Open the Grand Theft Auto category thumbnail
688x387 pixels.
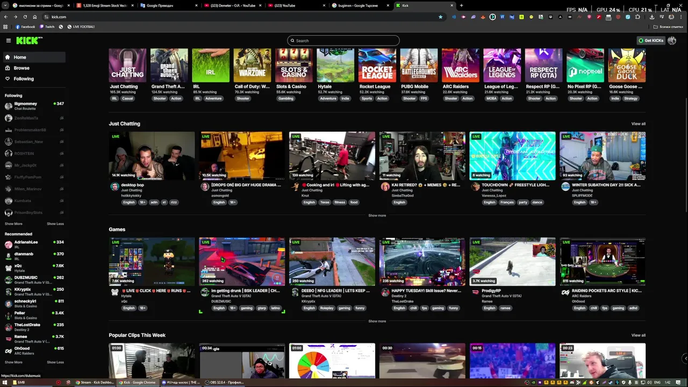[x=169, y=65]
